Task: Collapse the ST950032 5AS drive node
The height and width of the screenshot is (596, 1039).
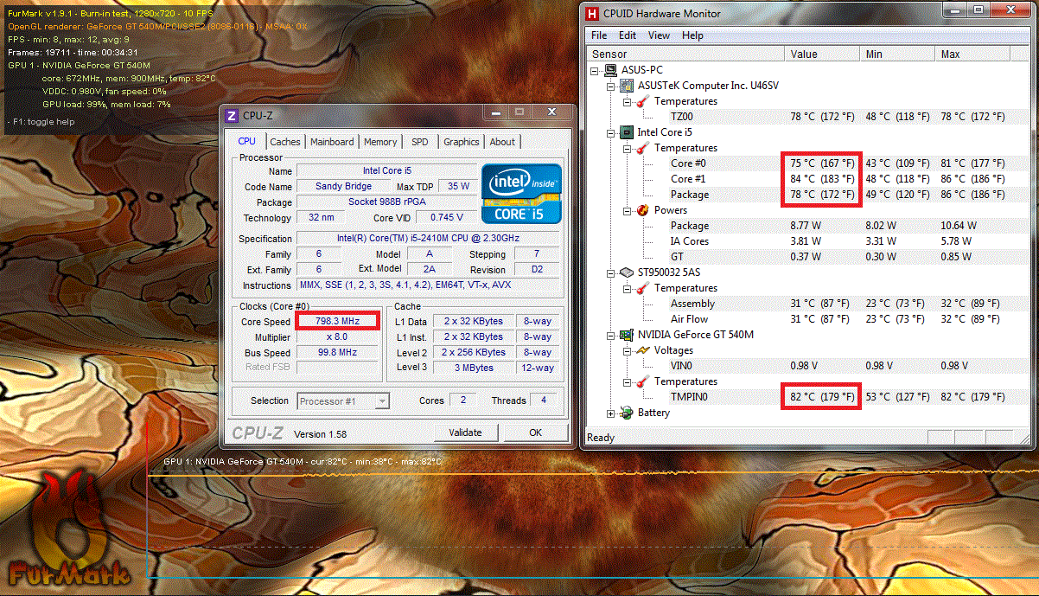Action: coord(611,272)
